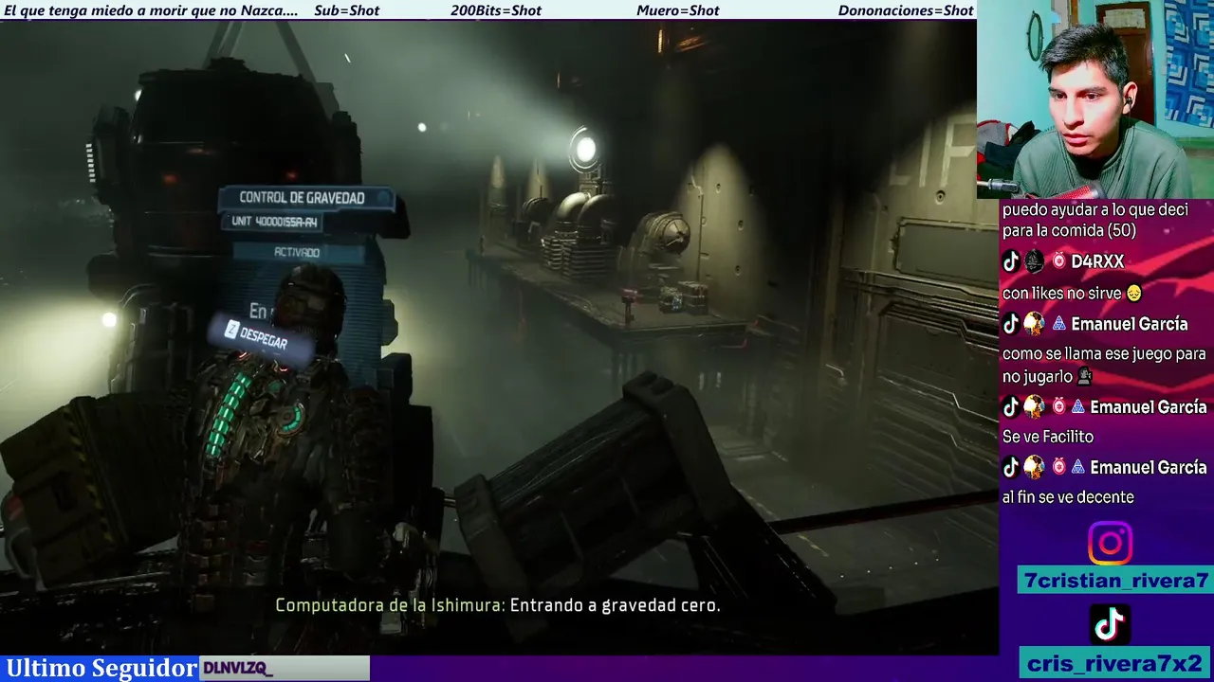Viewport: 1214px width, 682px height.
Task: Click the 'Computadora de la Ishimura:' speaker label
Action: coord(390,605)
